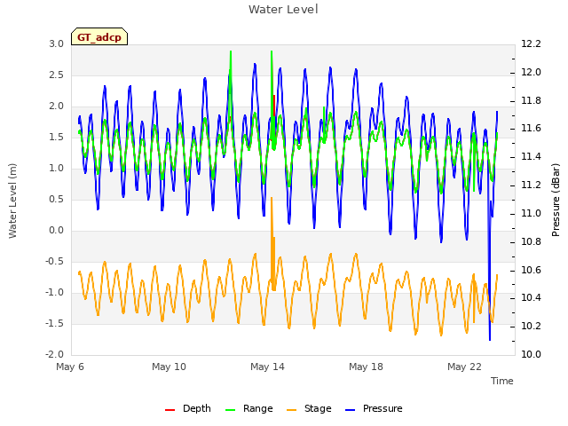Click the 10.6 right axis value

(x=531, y=270)
